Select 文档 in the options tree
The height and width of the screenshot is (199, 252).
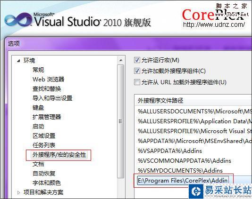pos(38,164)
